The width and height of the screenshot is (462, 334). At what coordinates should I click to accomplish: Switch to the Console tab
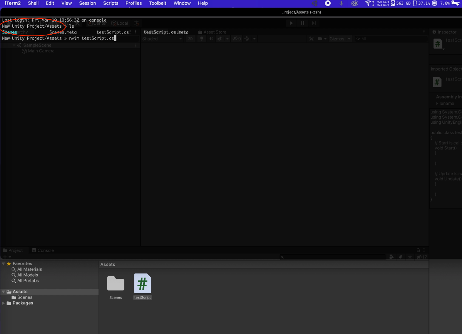[x=43, y=250]
